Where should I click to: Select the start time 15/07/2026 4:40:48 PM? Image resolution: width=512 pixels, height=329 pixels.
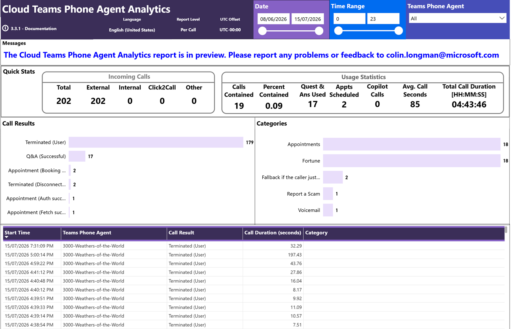[x=29, y=281]
